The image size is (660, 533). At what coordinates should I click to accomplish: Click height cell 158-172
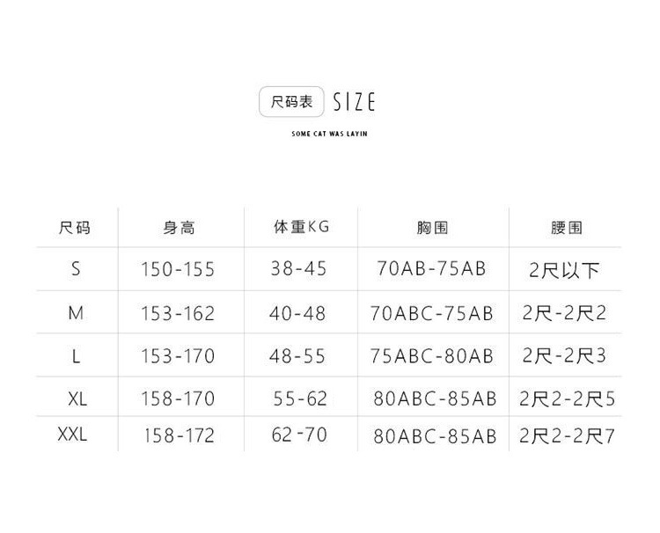pyautogui.click(x=178, y=435)
